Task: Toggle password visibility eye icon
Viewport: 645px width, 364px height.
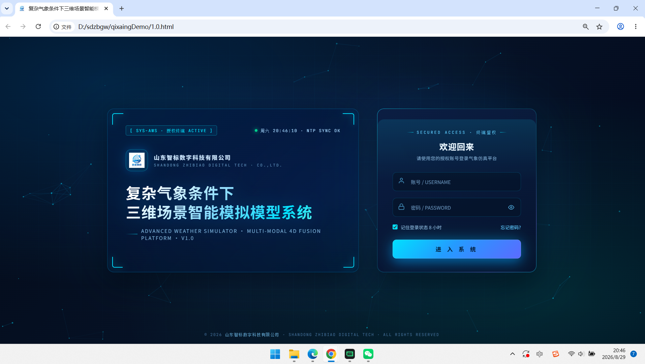Action: [x=511, y=208]
